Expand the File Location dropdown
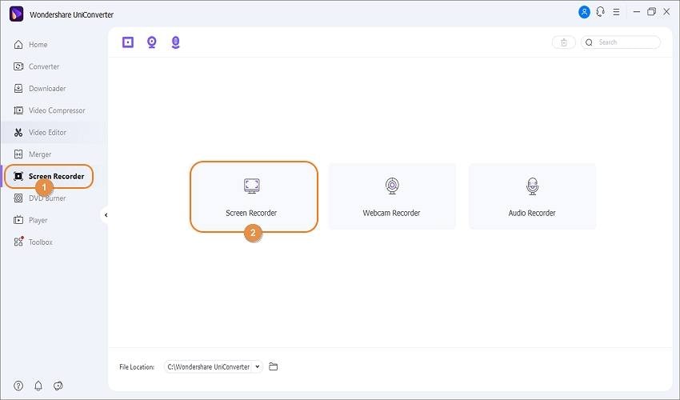This screenshot has height=400, width=680. (x=257, y=366)
